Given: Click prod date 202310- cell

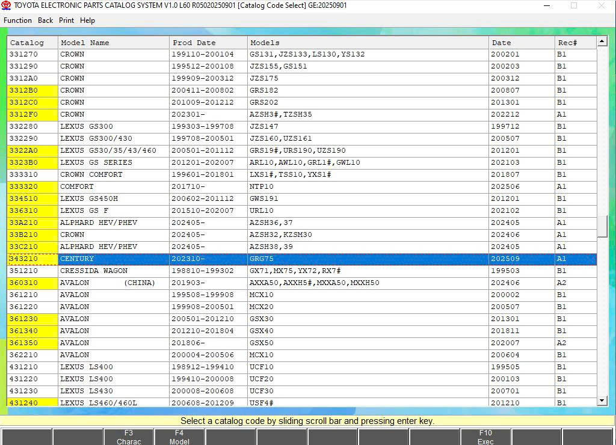Looking at the screenshot, I should point(208,259).
